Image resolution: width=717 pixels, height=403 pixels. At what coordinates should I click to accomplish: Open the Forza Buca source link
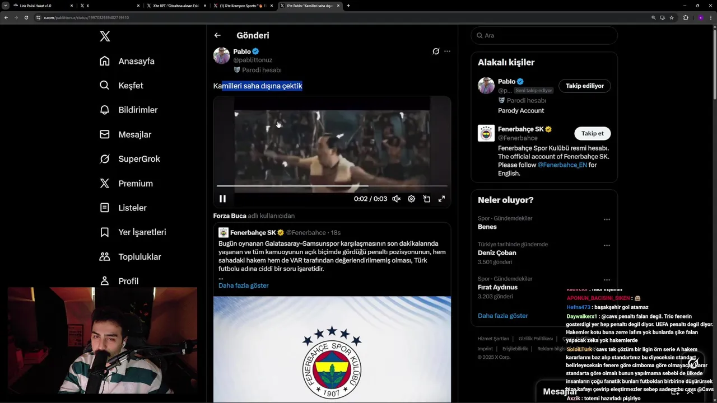pyautogui.click(x=230, y=216)
